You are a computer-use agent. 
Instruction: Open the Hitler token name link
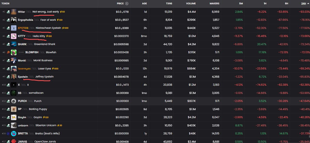(21, 12)
